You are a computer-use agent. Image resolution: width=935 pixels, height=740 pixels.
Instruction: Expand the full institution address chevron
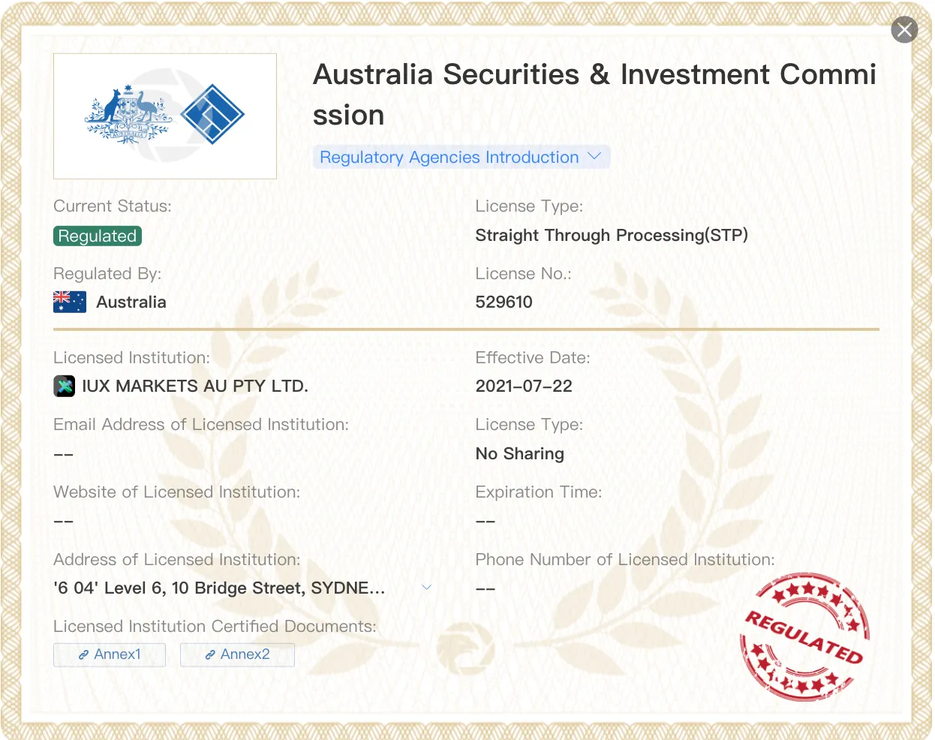(x=426, y=587)
